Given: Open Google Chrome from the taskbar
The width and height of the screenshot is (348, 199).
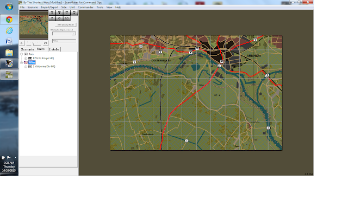Looking at the screenshot, I should tap(9, 20).
